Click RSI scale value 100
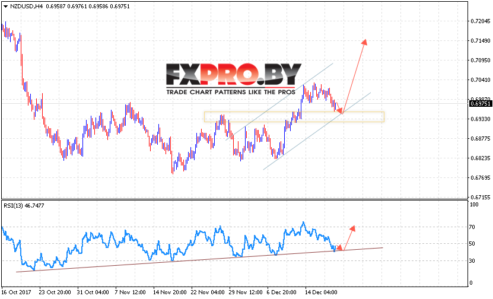 [x=474, y=205]
